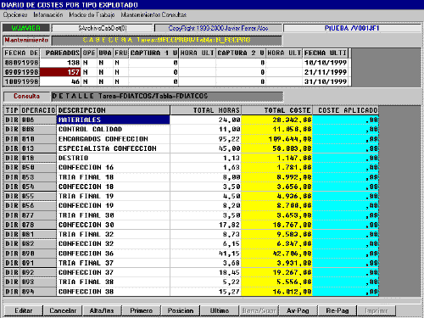424x318 pixels.
Task: Select the highlighted cell 157
Action: (x=60, y=72)
